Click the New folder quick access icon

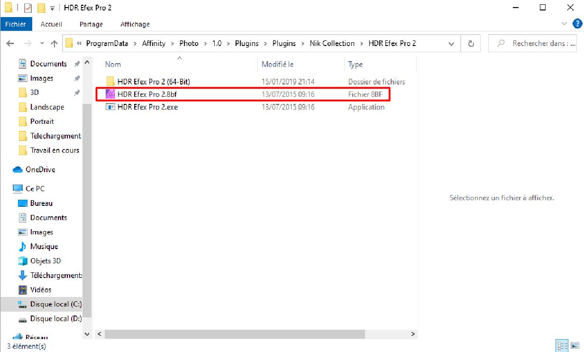41,8
